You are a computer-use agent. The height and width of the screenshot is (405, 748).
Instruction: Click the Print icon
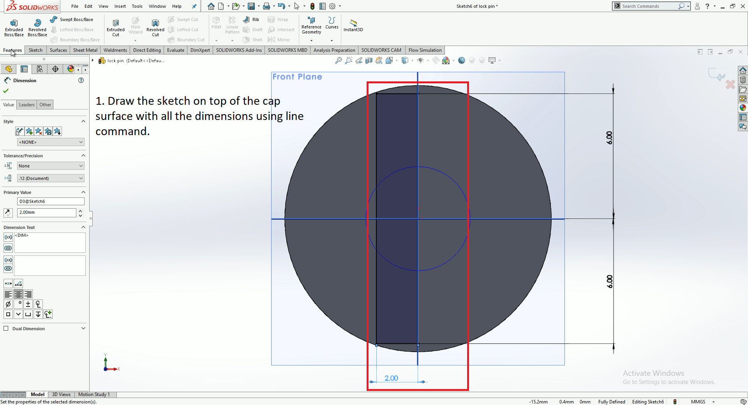[266, 6]
